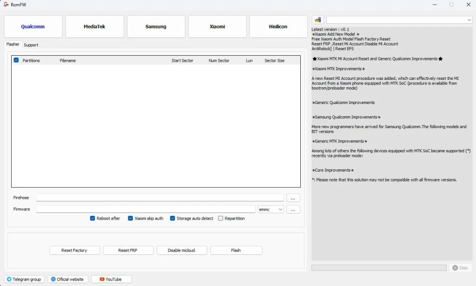Switch to the Support tab
Viewport: 476px width, 286px height.
click(x=31, y=45)
